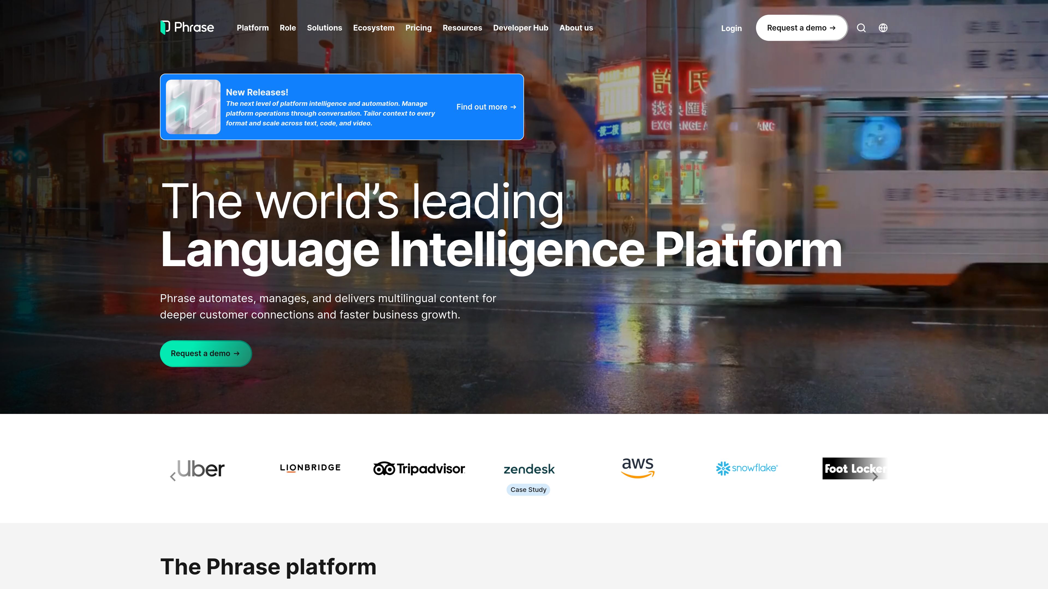
Task: Click the white Request a demo button
Action: tap(802, 28)
